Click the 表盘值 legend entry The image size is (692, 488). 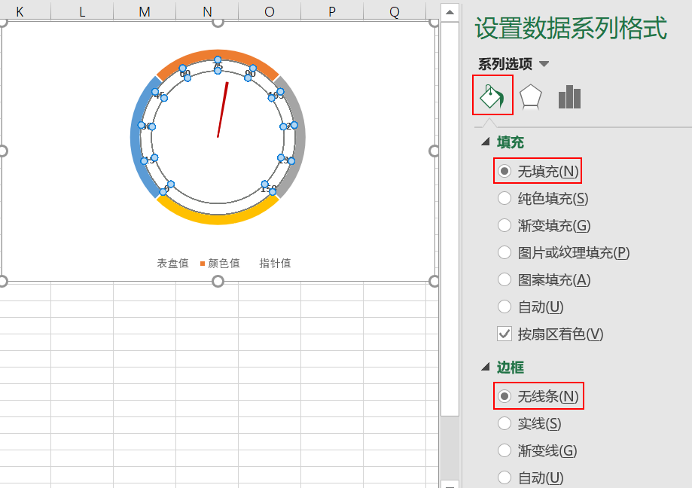pyautogui.click(x=172, y=264)
